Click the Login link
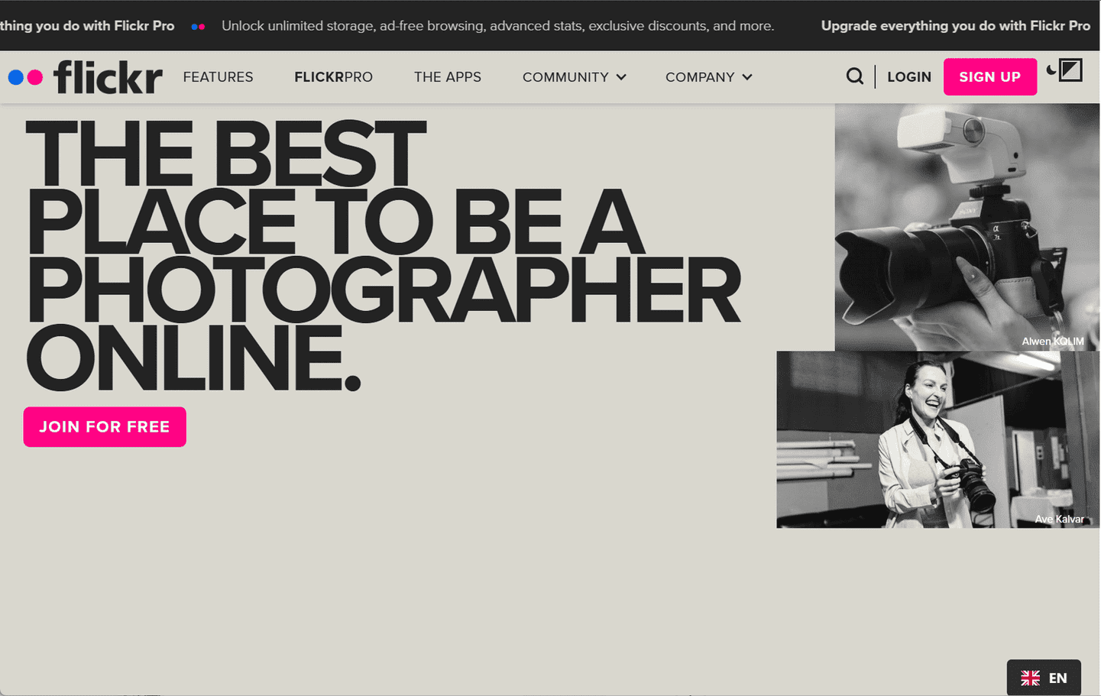 tap(909, 77)
